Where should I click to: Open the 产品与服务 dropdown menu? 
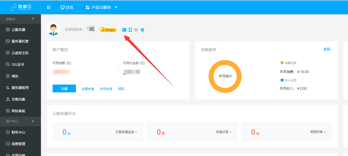click(x=102, y=7)
